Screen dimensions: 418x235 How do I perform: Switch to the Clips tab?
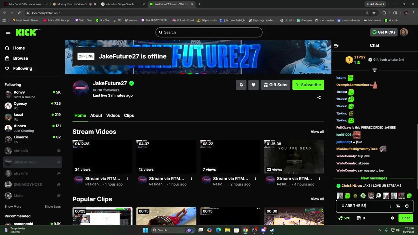[129, 115]
